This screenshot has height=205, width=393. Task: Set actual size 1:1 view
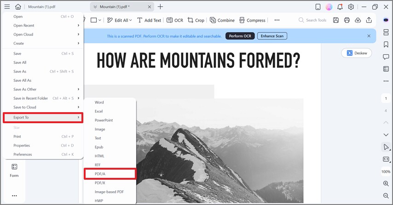pos(386,159)
